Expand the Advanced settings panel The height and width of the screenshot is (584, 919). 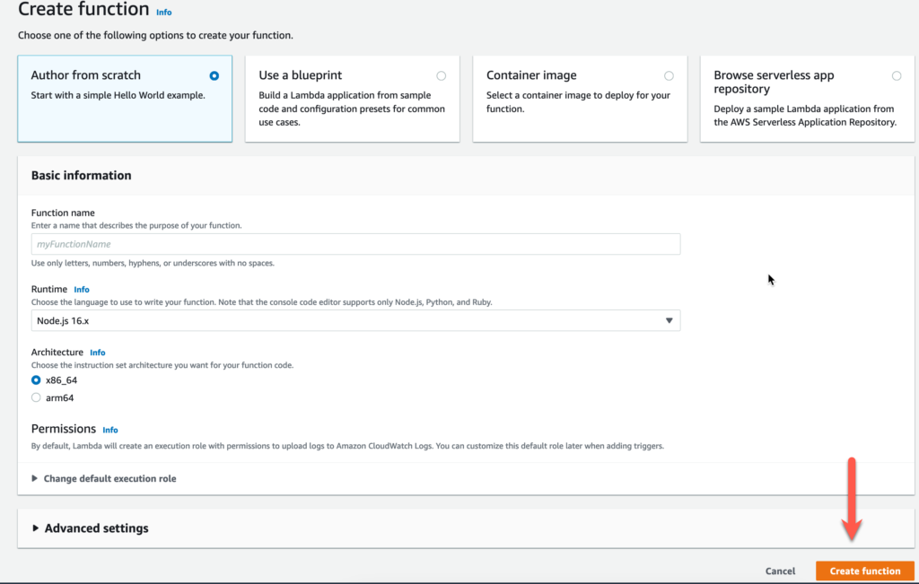(x=96, y=528)
